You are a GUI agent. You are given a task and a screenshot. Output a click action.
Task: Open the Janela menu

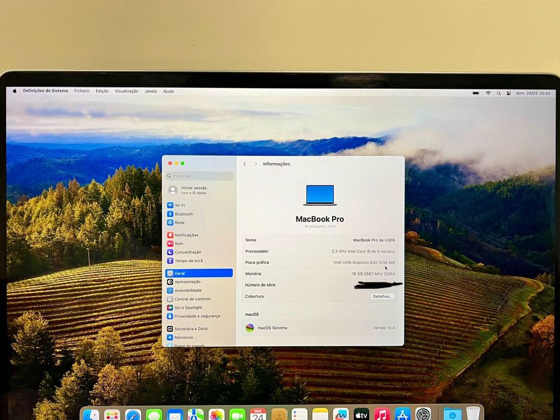[151, 91]
